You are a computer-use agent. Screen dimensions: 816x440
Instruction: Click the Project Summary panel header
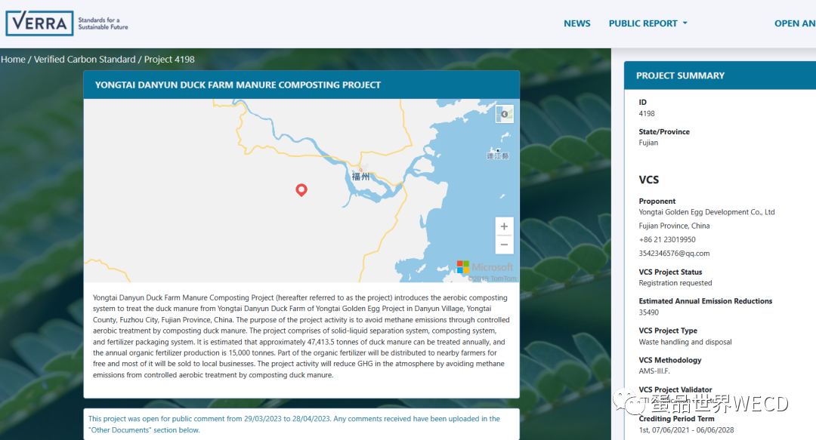tap(680, 75)
